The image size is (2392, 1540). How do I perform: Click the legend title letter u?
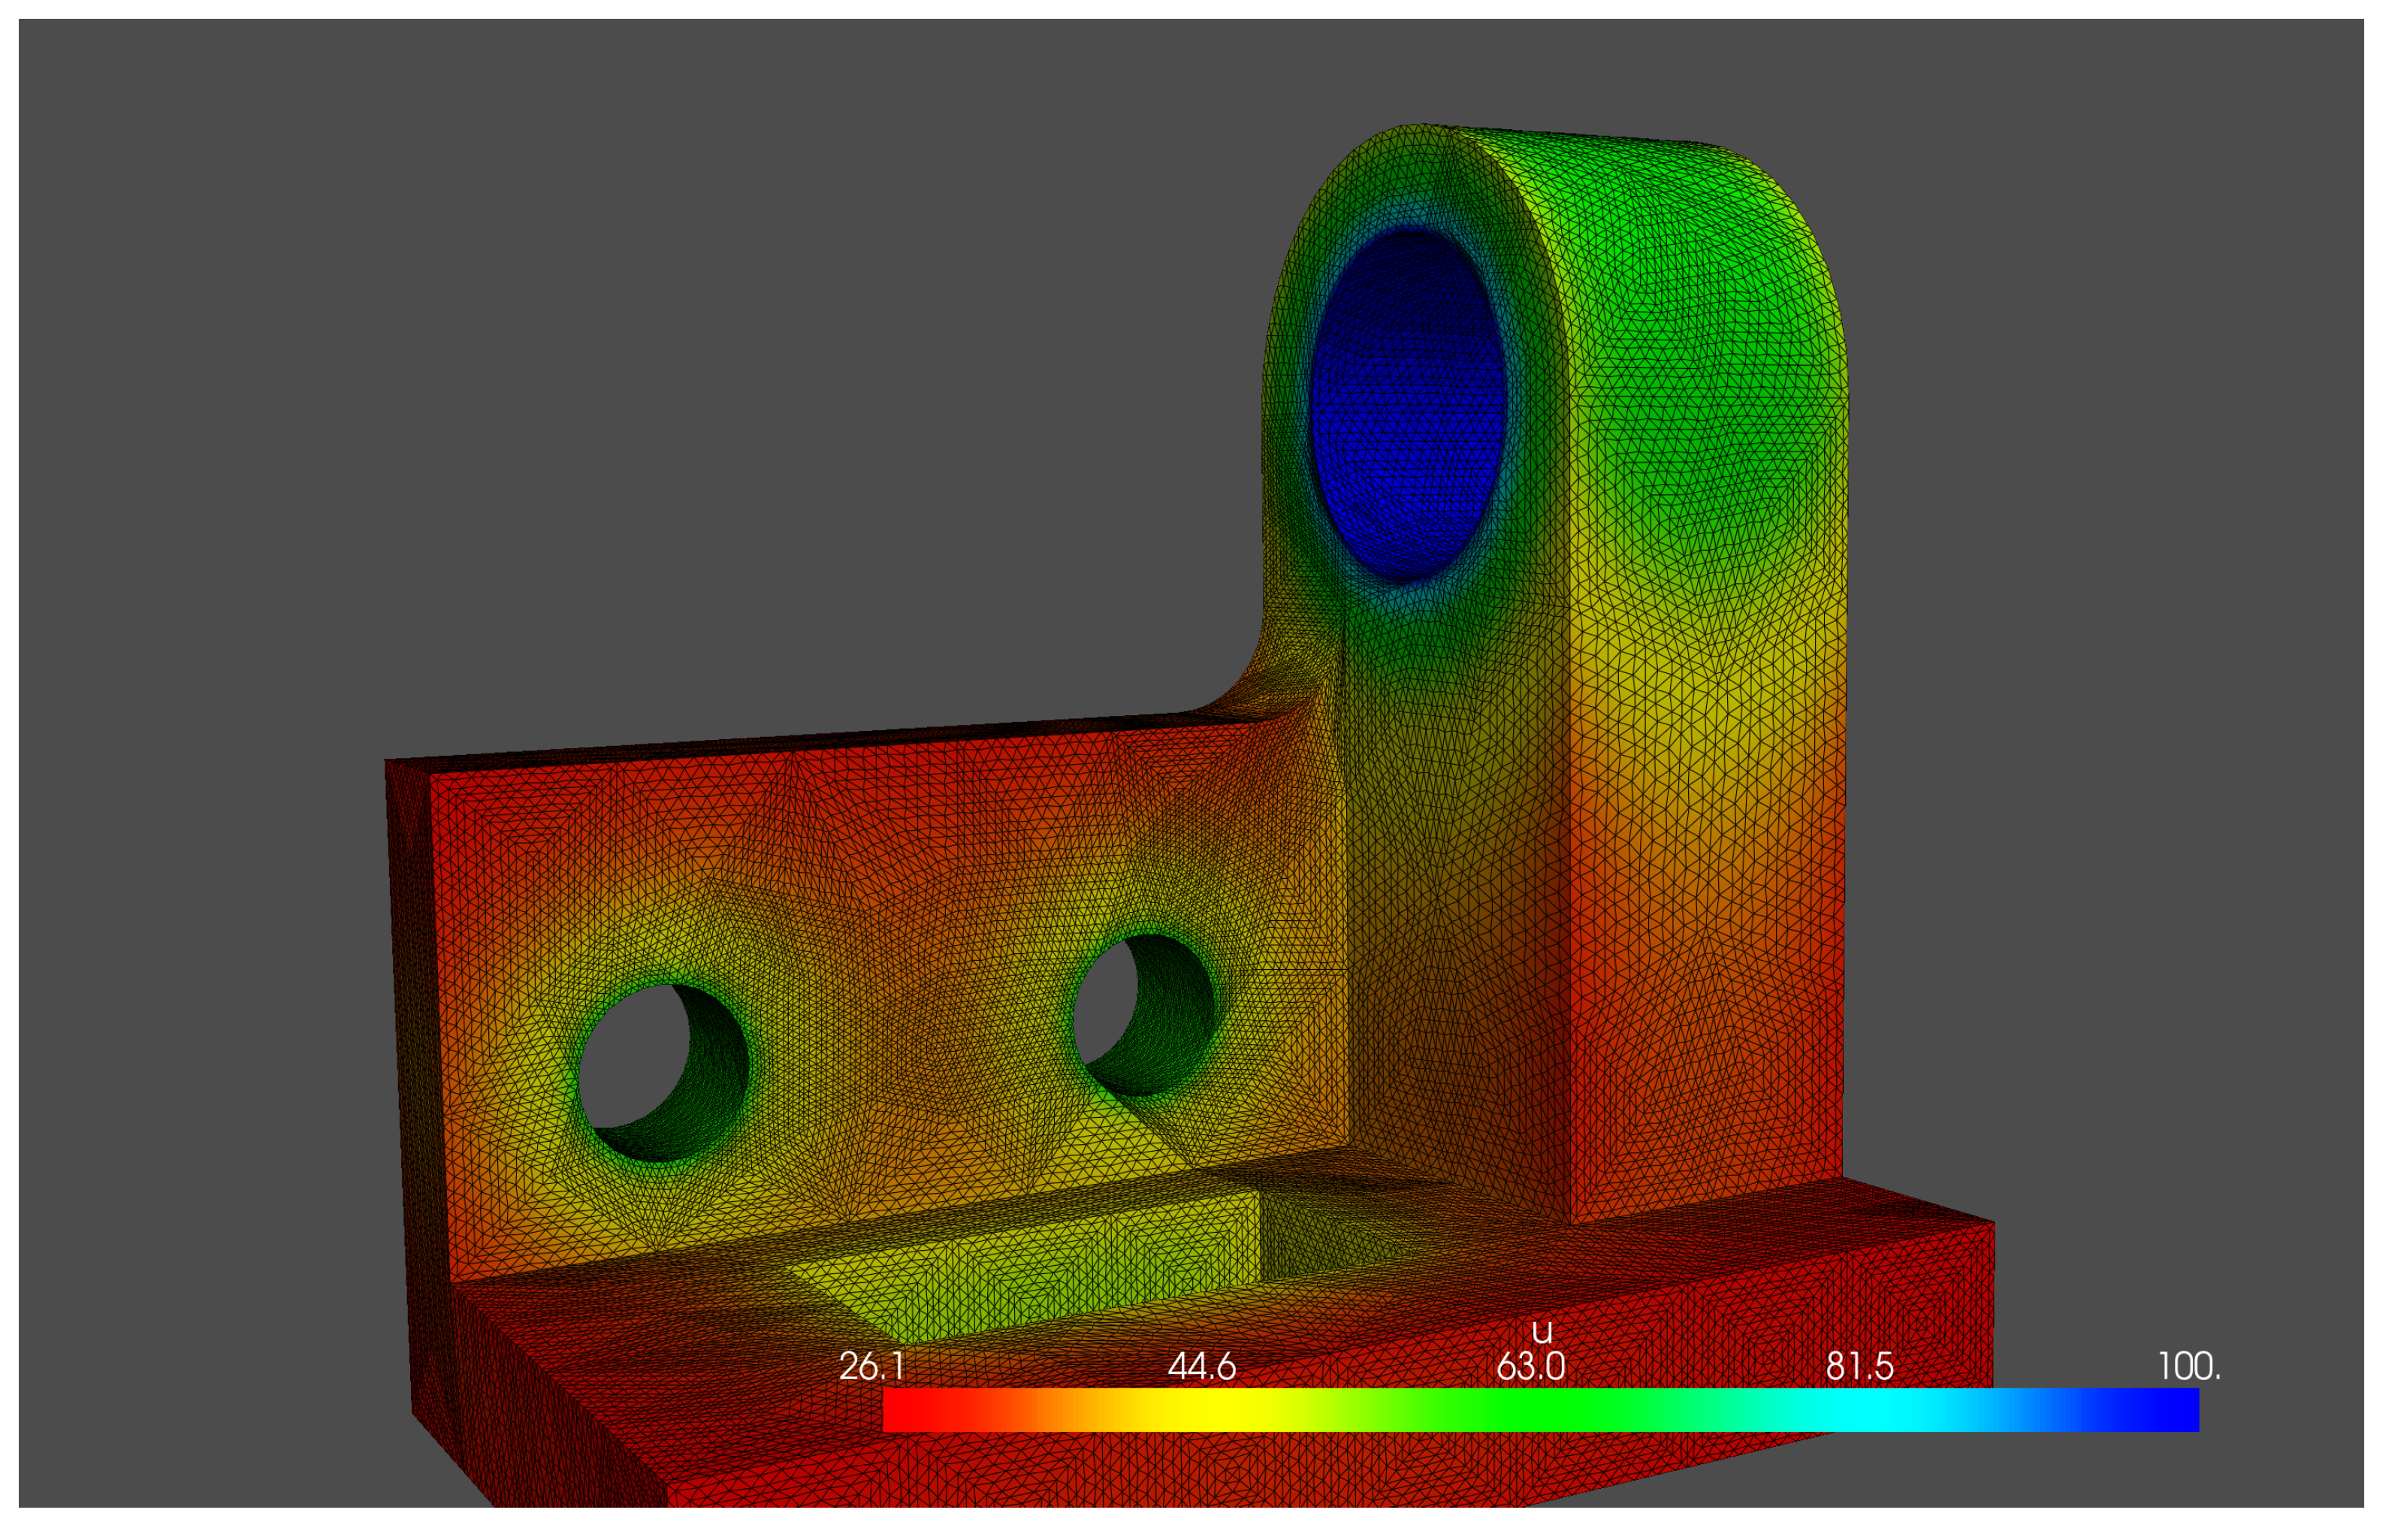[1542, 1332]
